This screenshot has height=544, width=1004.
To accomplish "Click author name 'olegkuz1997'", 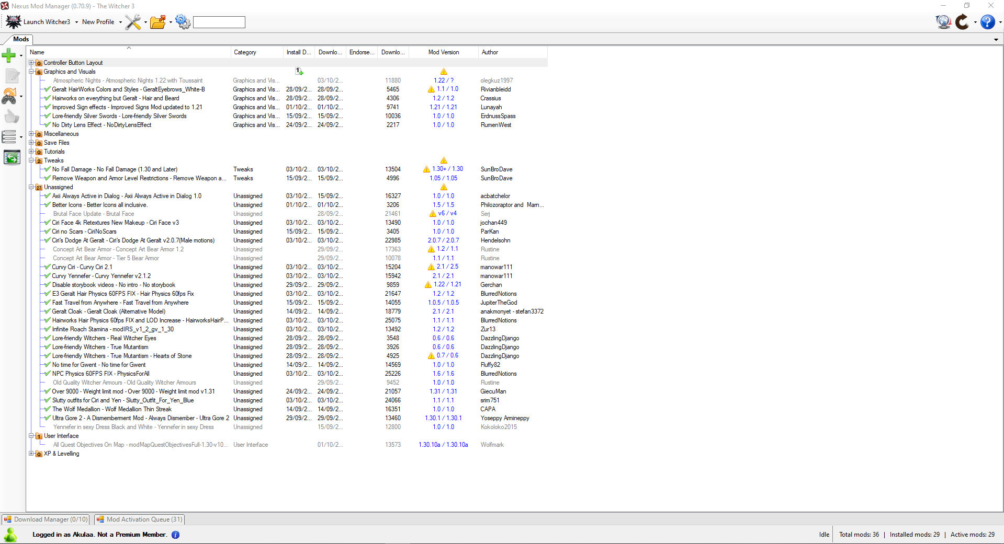I will [497, 80].
